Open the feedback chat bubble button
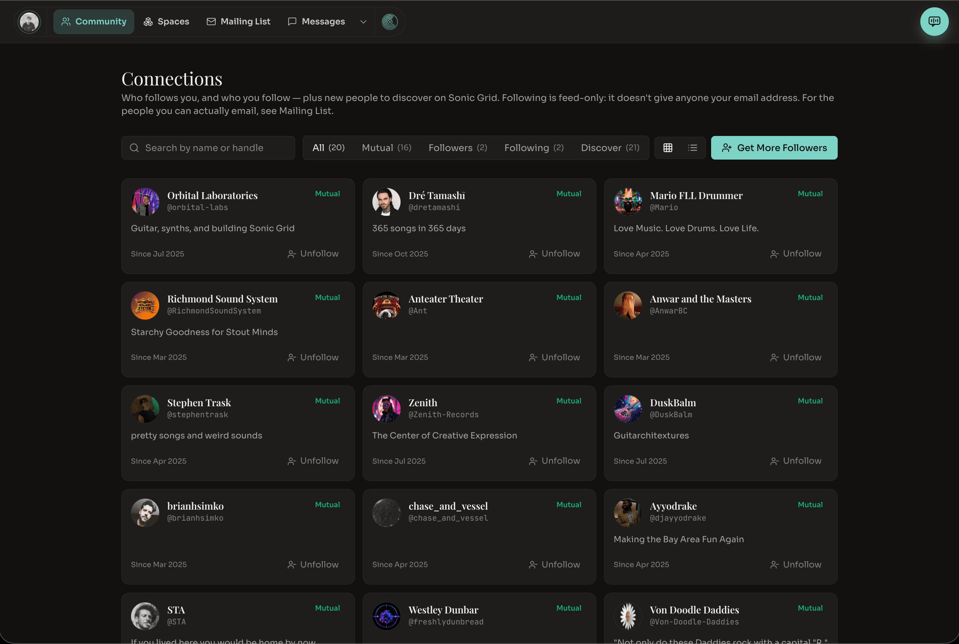Image resolution: width=959 pixels, height=644 pixels. (x=934, y=22)
